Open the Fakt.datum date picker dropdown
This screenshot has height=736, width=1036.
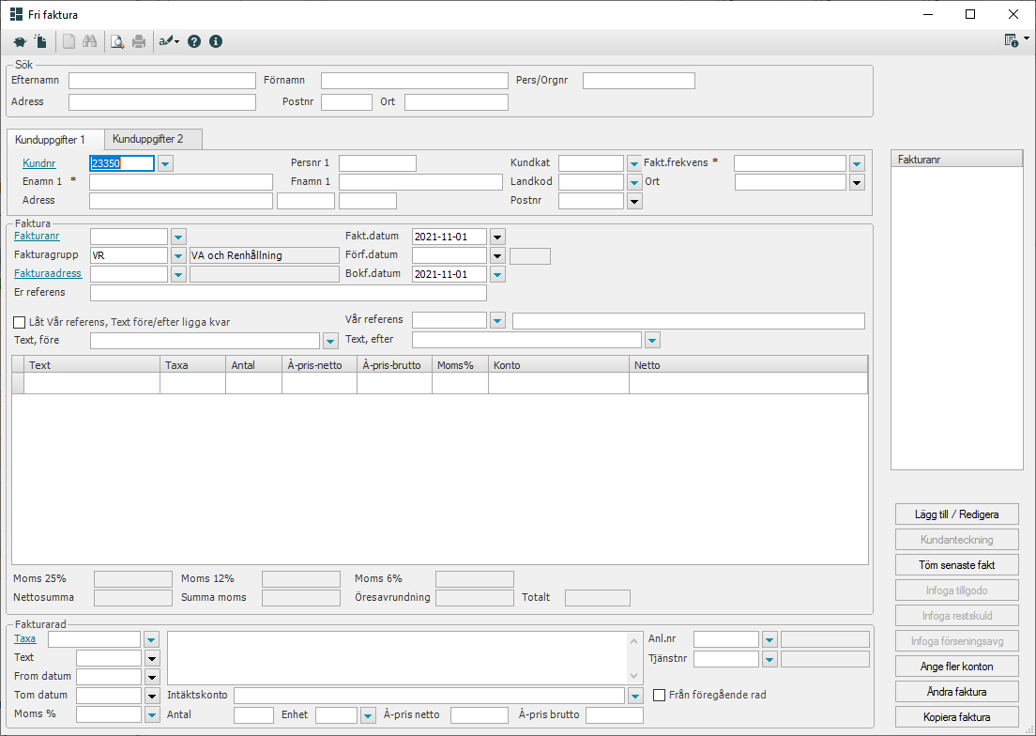coord(497,237)
